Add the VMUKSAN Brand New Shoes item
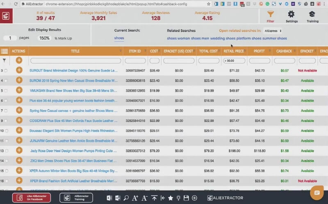The image size is (328, 204). click(x=19, y=90)
